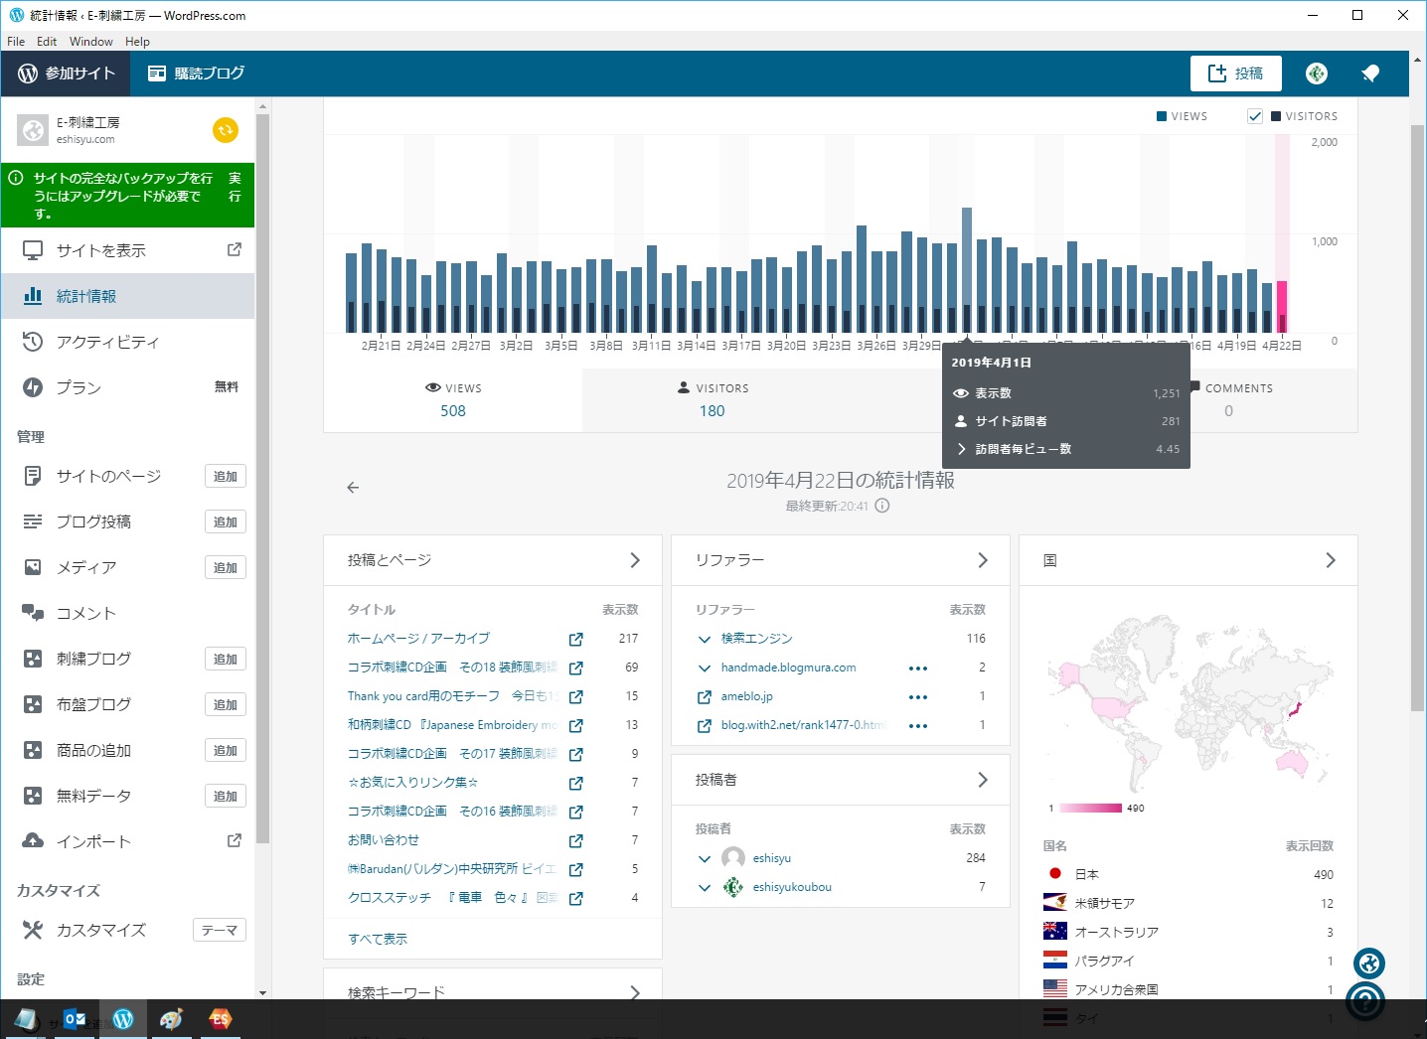Click 実行 on backup upgrade banner
Screen dimensions: 1427x1039
click(235, 187)
